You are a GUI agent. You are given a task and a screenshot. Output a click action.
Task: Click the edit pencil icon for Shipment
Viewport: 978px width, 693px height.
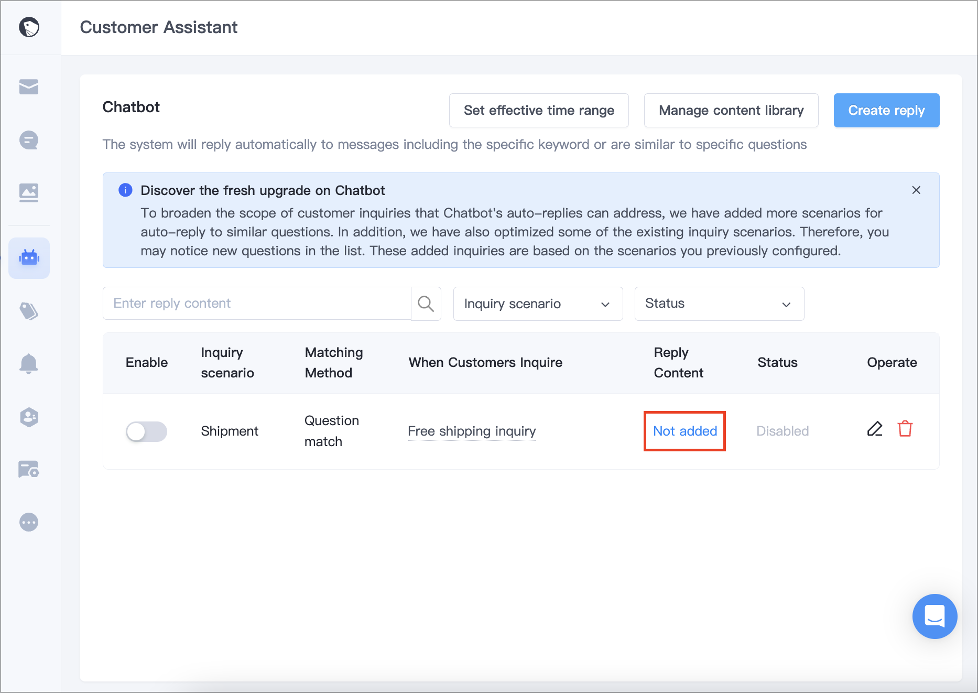(x=875, y=429)
